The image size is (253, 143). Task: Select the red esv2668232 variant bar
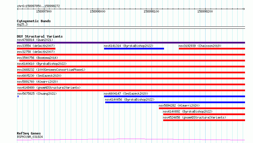tap(131, 72)
